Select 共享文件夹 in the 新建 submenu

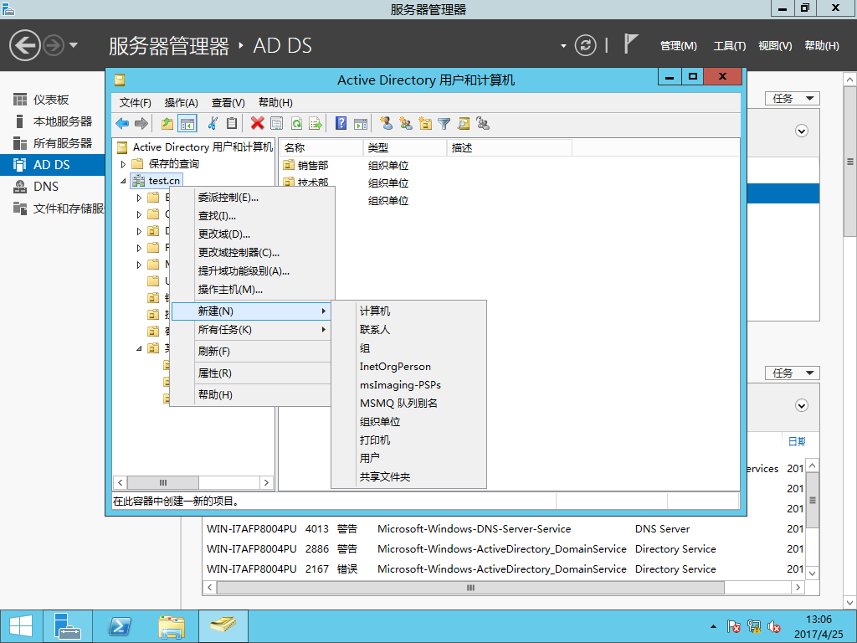[x=408, y=476]
